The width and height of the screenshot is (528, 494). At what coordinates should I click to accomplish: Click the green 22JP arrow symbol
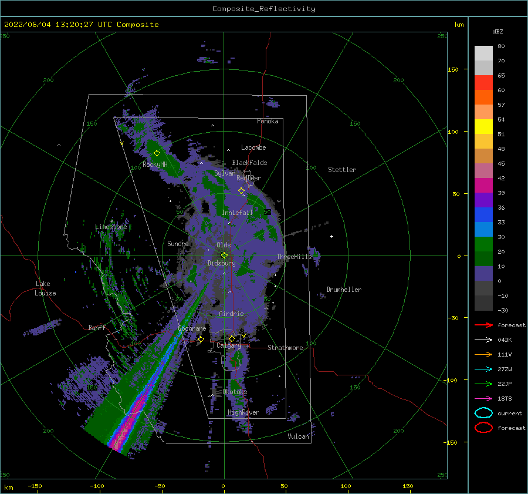tap(483, 384)
